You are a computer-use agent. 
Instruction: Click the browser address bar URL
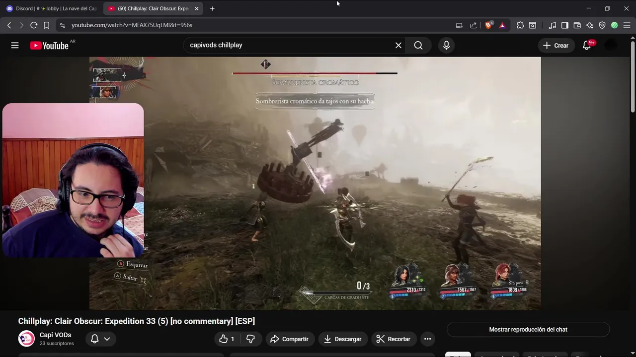pyautogui.click(x=132, y=25)
